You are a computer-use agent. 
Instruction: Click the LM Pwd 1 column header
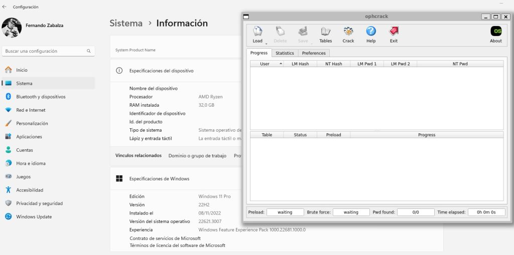pyautogui.click(x=367, y=64)
